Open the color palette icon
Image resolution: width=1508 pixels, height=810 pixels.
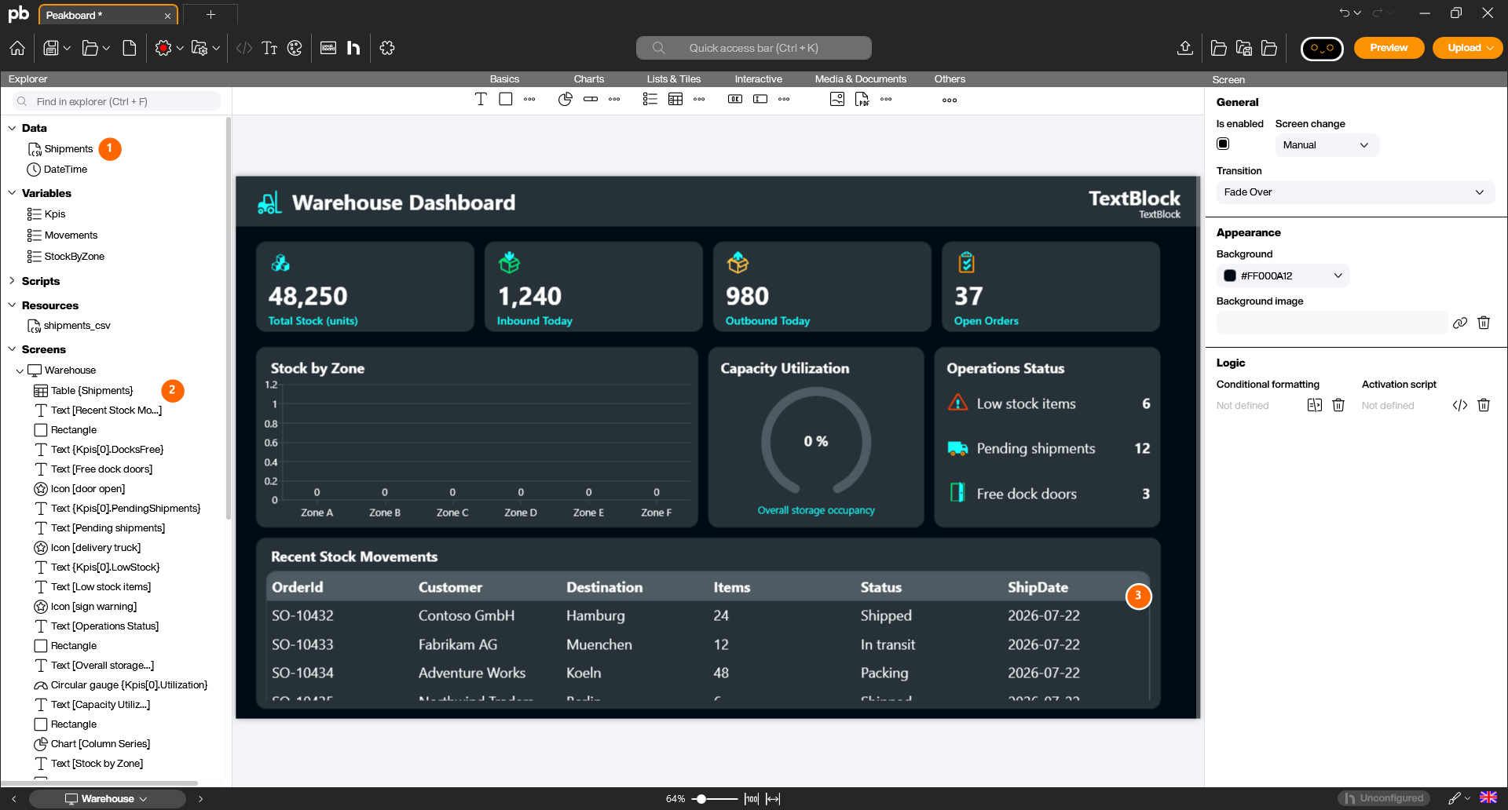[x=295, y=48]
